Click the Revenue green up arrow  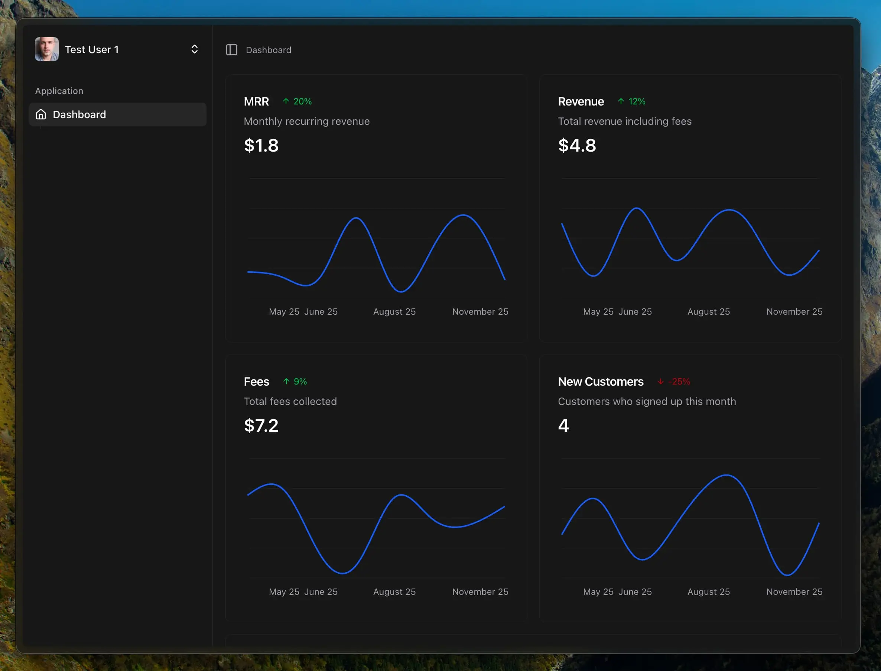(x=621, y=101)
